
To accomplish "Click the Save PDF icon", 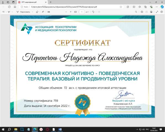I will (x=146, y=12).
